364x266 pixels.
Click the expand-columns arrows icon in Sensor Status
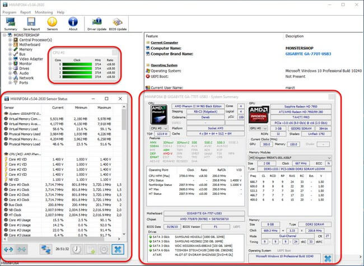[8, 250]
